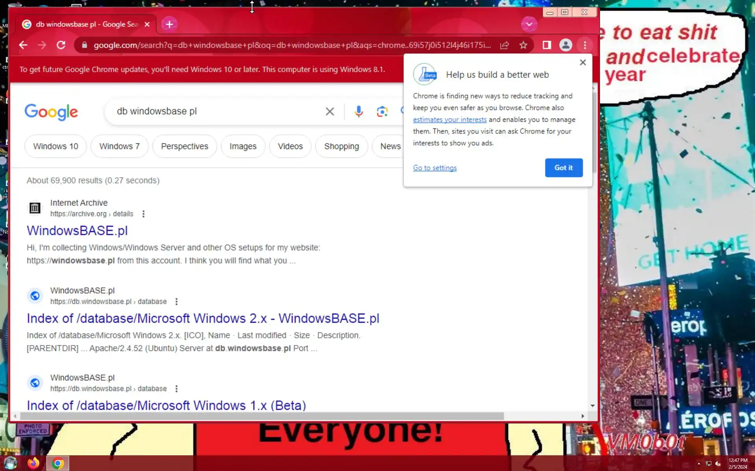Clear the search box with the X icon
Viewport: 755px width, 471px height.
(x=330, y=111)
